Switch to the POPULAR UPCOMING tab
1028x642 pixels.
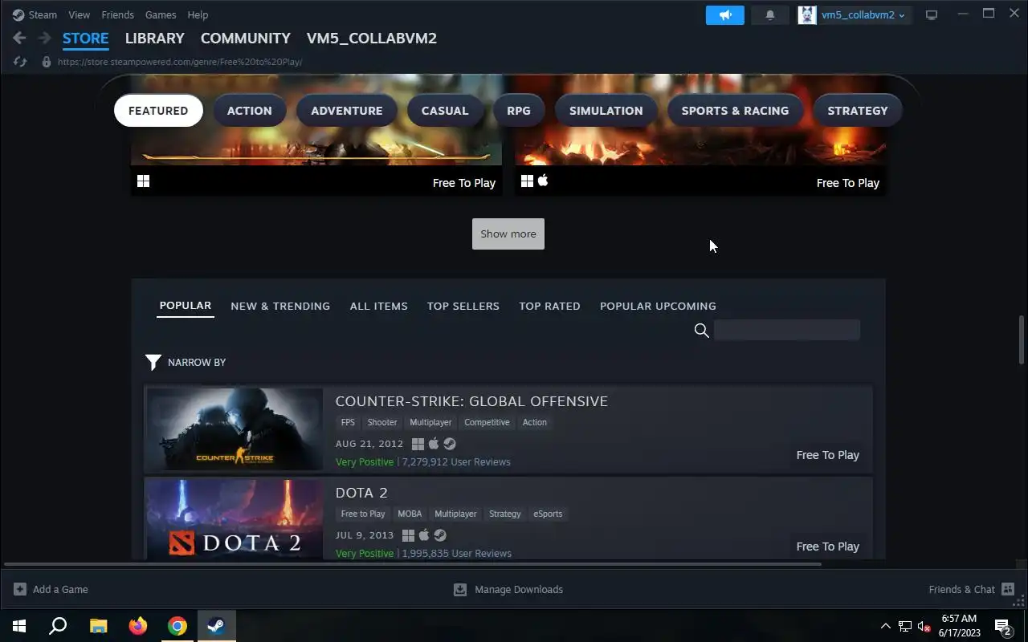658,306
